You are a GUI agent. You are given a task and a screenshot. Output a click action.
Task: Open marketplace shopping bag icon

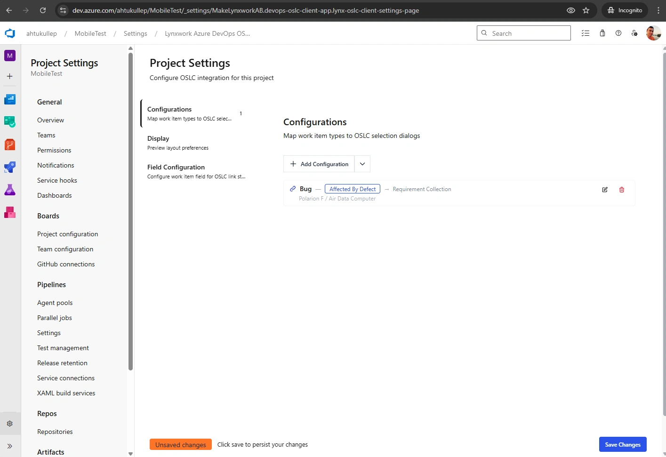[602, 33]
